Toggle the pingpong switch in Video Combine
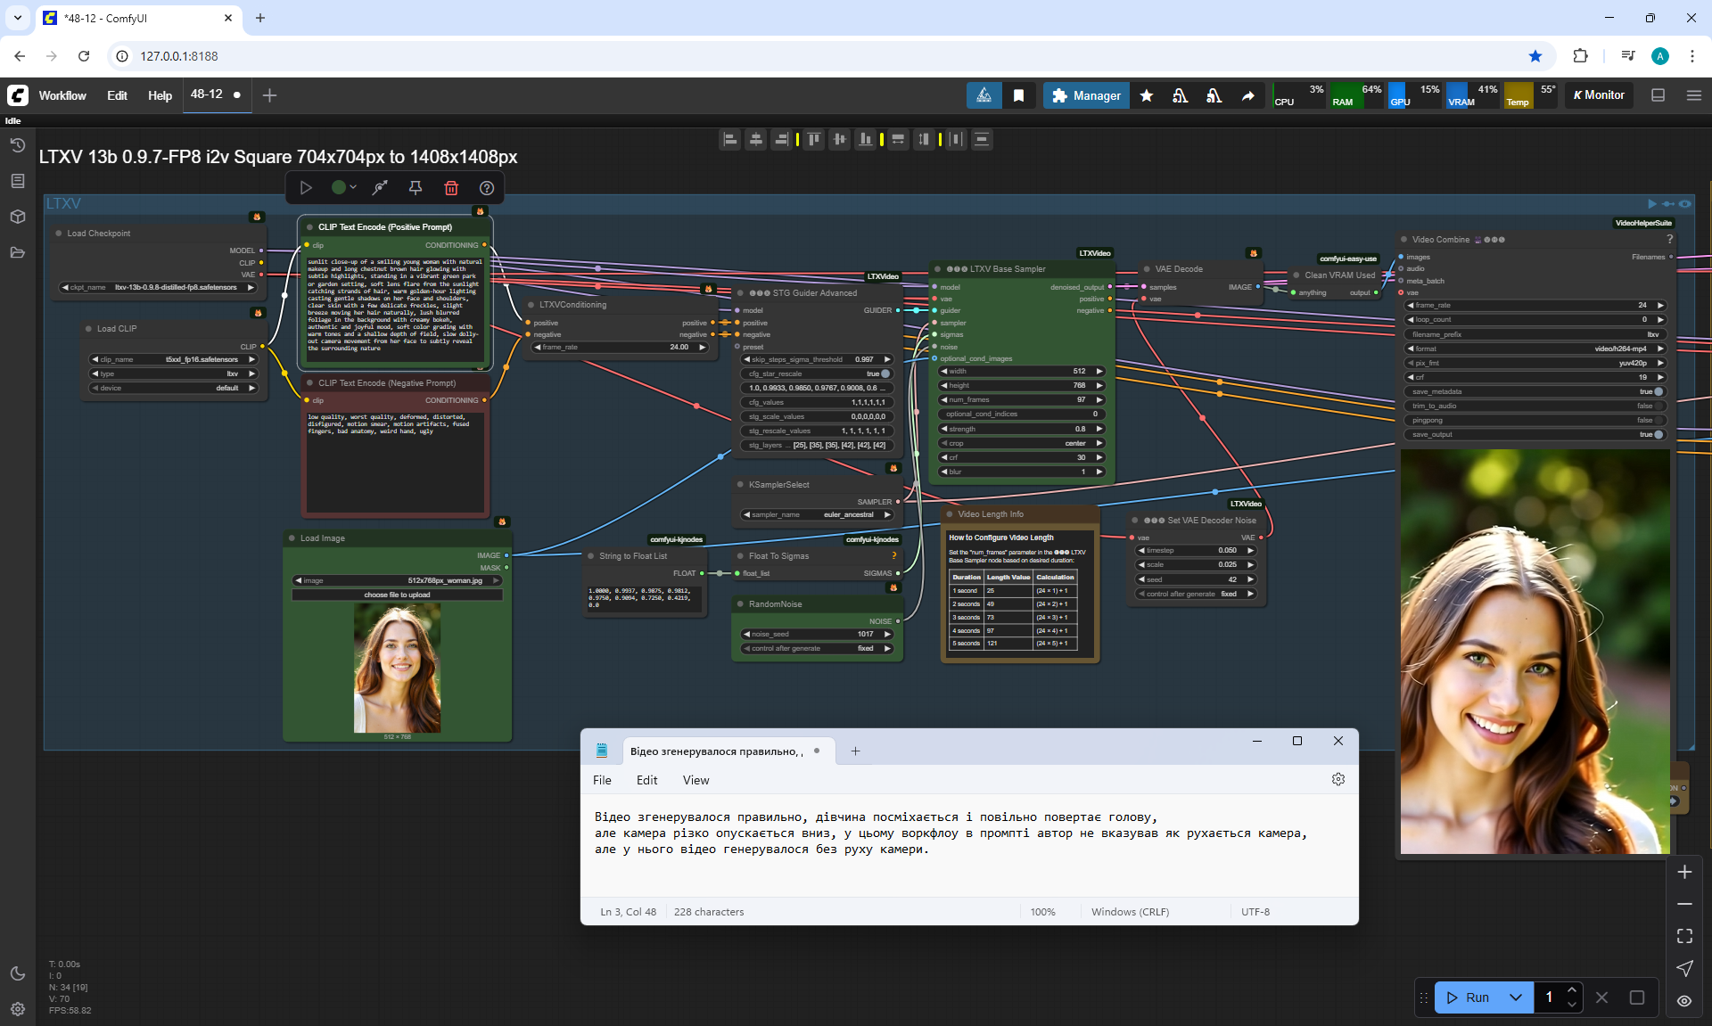 tap(1658, 420)
